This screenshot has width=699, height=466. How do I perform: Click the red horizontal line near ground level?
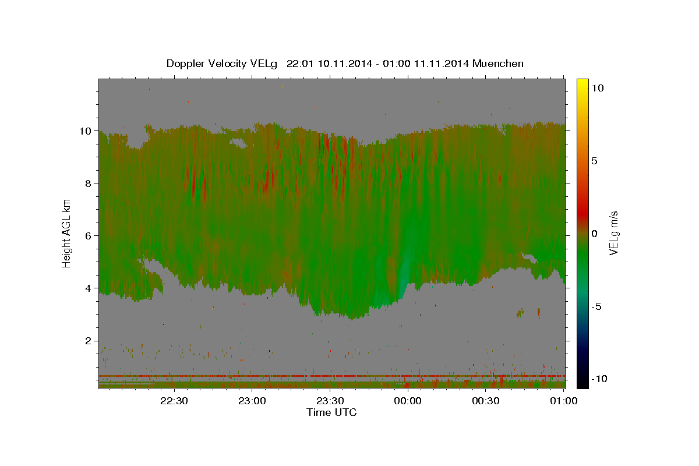tap(331, 376)
